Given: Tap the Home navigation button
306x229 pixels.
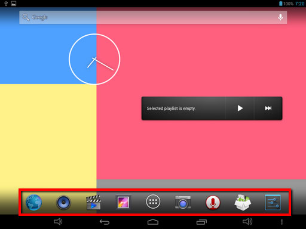Looking at the screenshot, I should 153,222.
